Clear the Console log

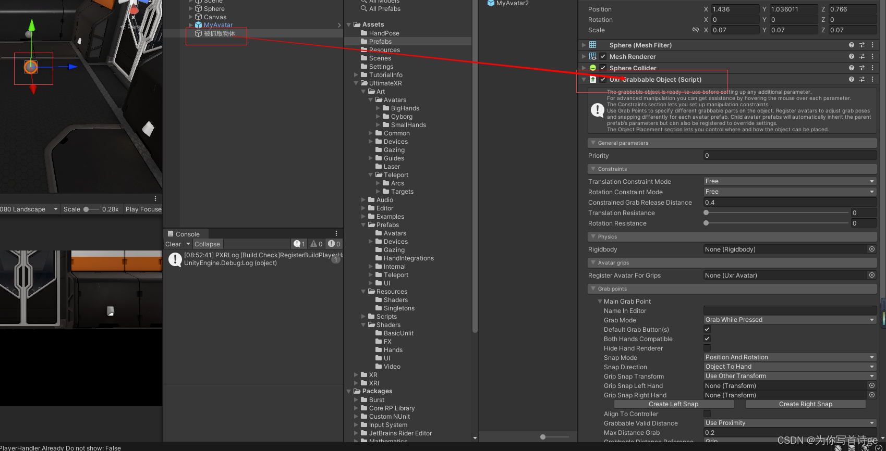pyautogui.click(x=174, y=244)
